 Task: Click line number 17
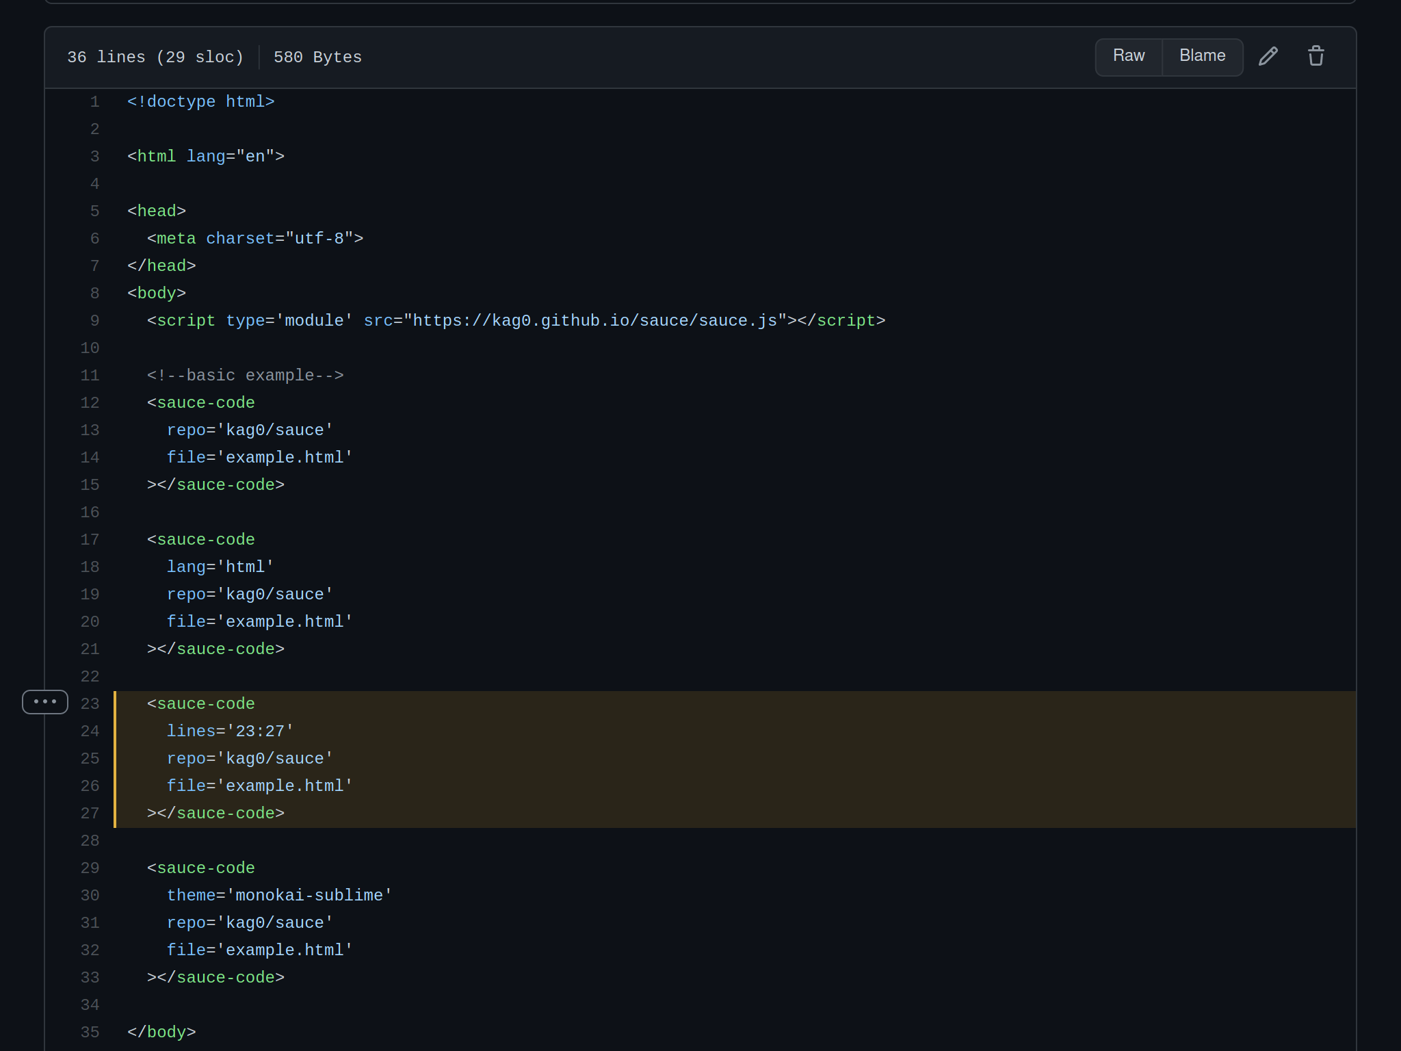click(90, 540)
